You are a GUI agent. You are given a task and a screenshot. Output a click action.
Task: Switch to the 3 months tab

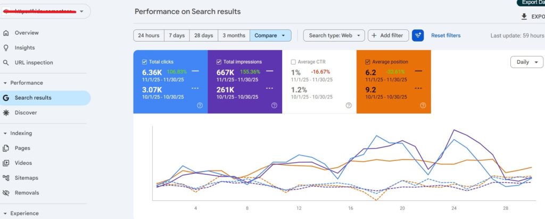pyautogui.click(x=234, y=36)
